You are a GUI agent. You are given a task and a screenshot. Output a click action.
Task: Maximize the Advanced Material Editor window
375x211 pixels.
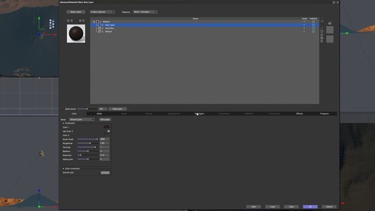pyautogui.click(x=334, y=2)
